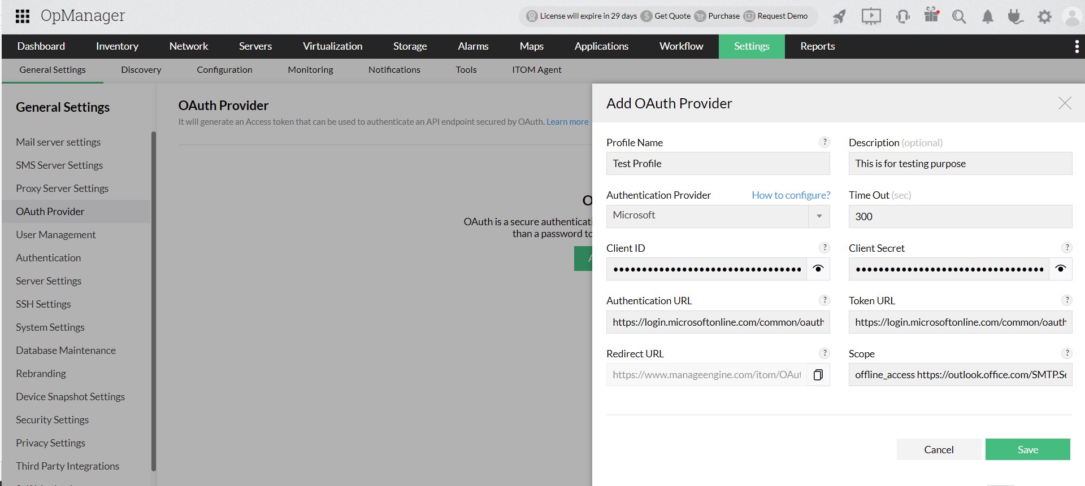Open the Discovery settings sub-tab
This screenshot has width=1085, height=486.
click(x=141, y=70)
